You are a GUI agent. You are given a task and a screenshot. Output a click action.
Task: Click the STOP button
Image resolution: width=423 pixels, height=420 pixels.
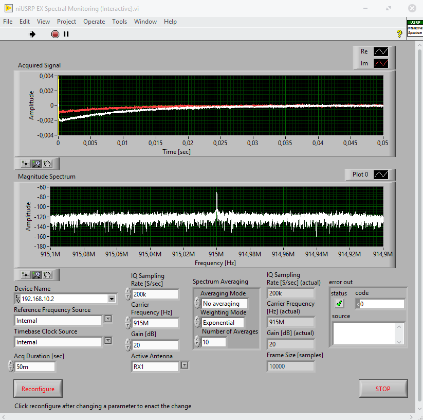[383, 389]
